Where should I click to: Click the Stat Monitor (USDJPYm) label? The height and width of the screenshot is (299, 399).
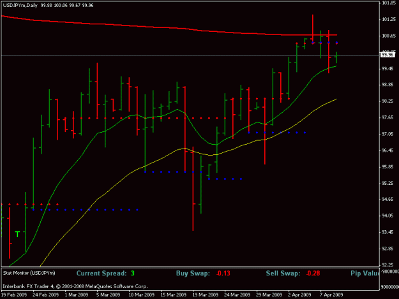tap(29, 273)
